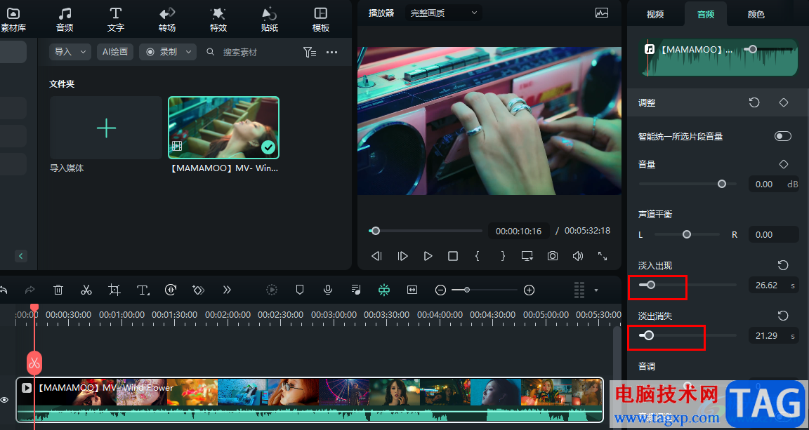
Task: Split clip using the scissors toolbar icon
Action: coord(86,290)
